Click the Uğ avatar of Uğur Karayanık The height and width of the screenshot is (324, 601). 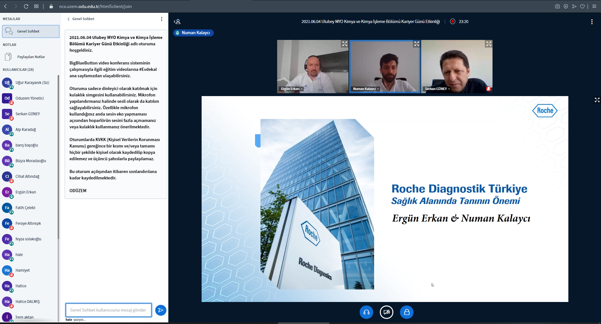(7, 83)
